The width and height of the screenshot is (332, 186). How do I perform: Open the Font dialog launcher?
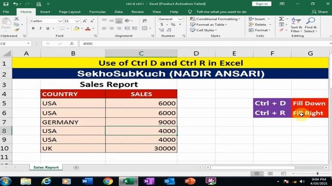click(x=95, y=36)
